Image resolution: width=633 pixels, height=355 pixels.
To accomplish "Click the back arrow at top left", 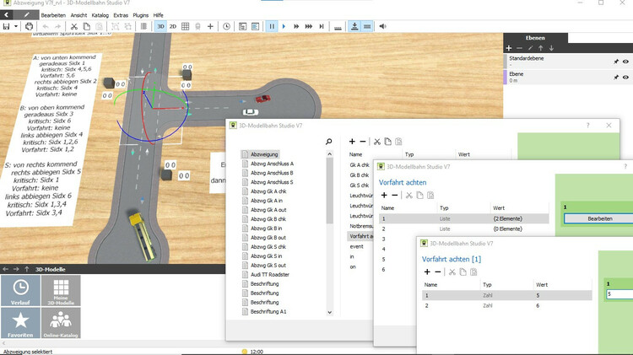I will (x=7, y=15).
